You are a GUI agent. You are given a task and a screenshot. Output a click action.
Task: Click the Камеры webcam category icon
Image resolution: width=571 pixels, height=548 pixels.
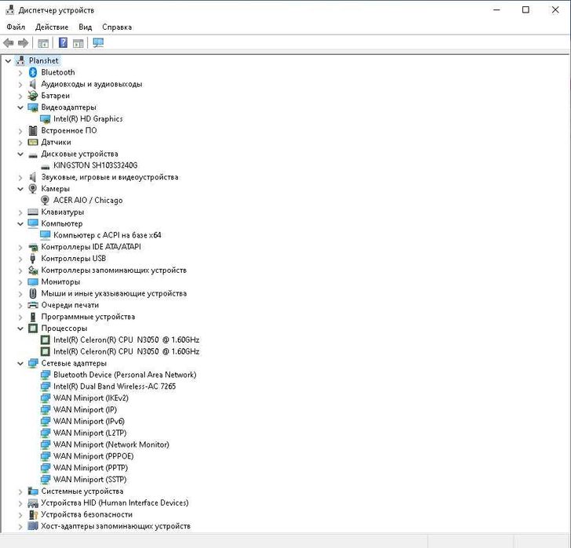(33, 188)
